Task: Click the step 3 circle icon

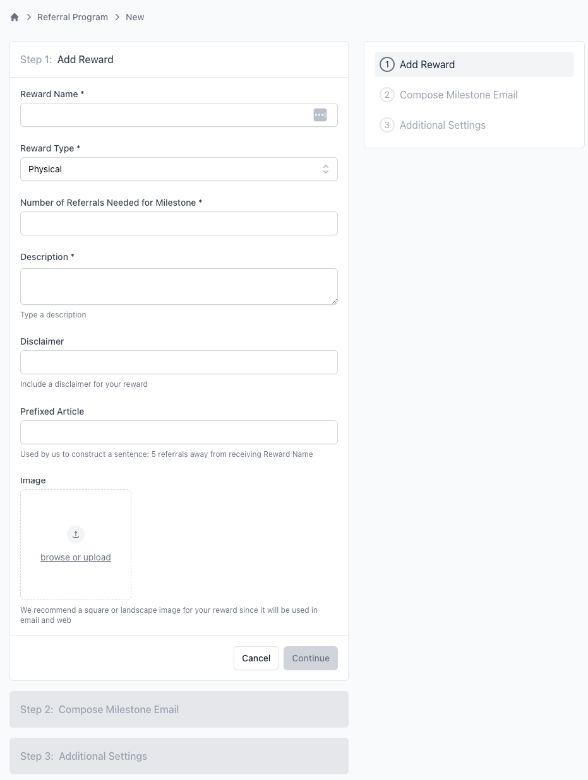Action: pos(387,125)
